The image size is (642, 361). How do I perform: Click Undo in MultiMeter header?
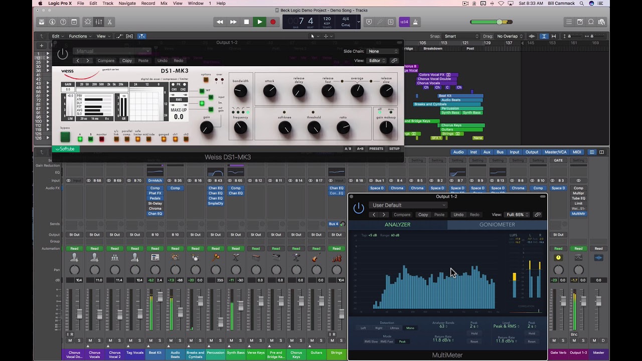tap(458, 215)
